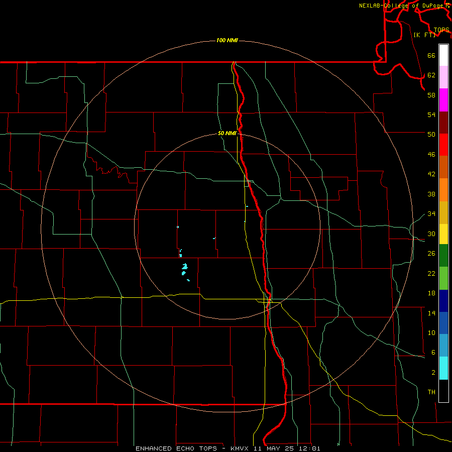Click the 50 NMI range ring label
Screen dimensions: 452x452
coord(227,133)
